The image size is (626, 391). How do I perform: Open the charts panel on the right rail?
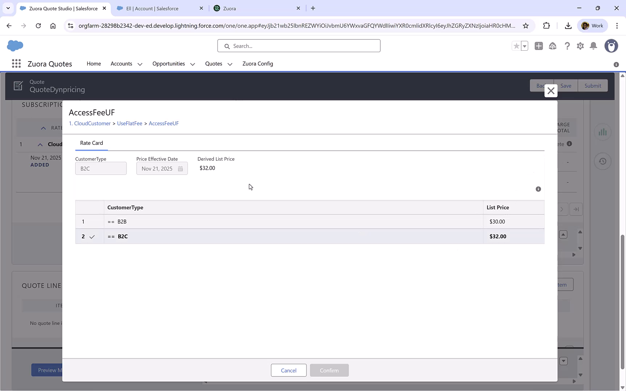coord(602,132)
